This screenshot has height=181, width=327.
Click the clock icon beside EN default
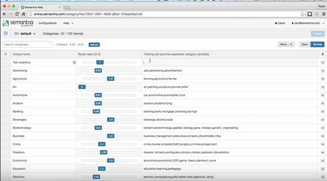click(x=6, y=33)
